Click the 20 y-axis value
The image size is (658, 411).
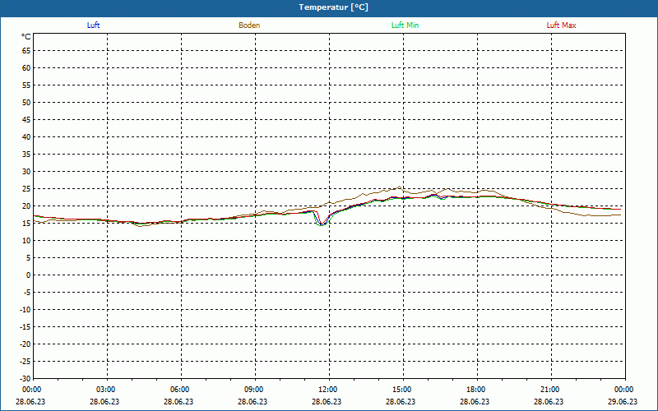[26, 206]
